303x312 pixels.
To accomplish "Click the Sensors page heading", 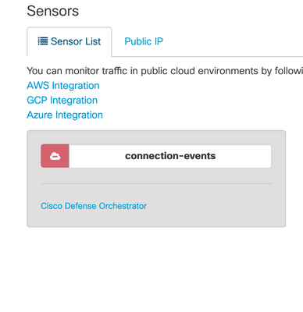I will 53,11.
